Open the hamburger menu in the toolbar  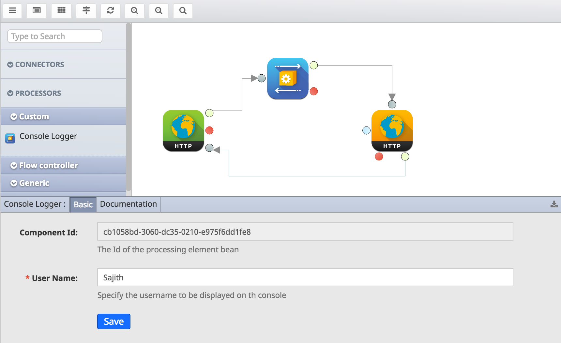tap(12, 11)
